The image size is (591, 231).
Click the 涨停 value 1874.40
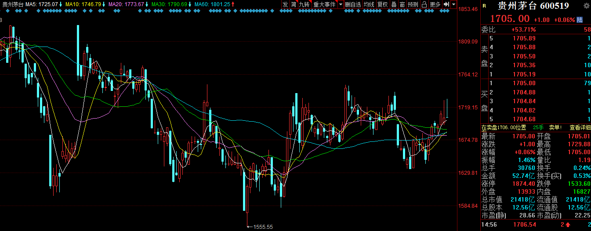click(524, 184)
